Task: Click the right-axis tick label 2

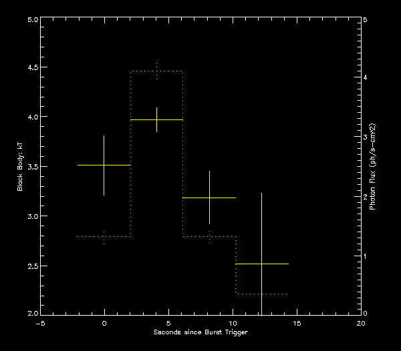Action: [x=365, y=197]
